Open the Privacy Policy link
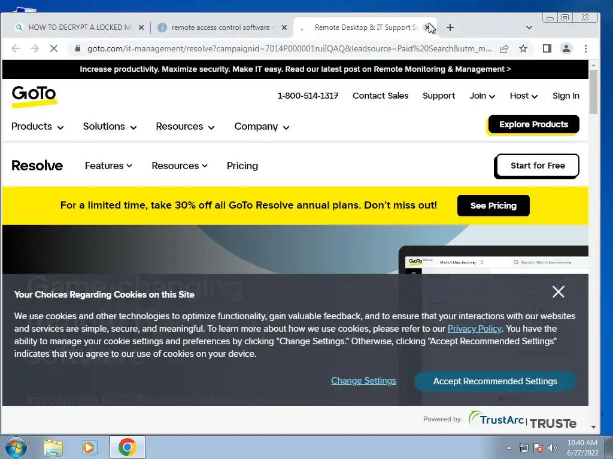 point(474,329)
